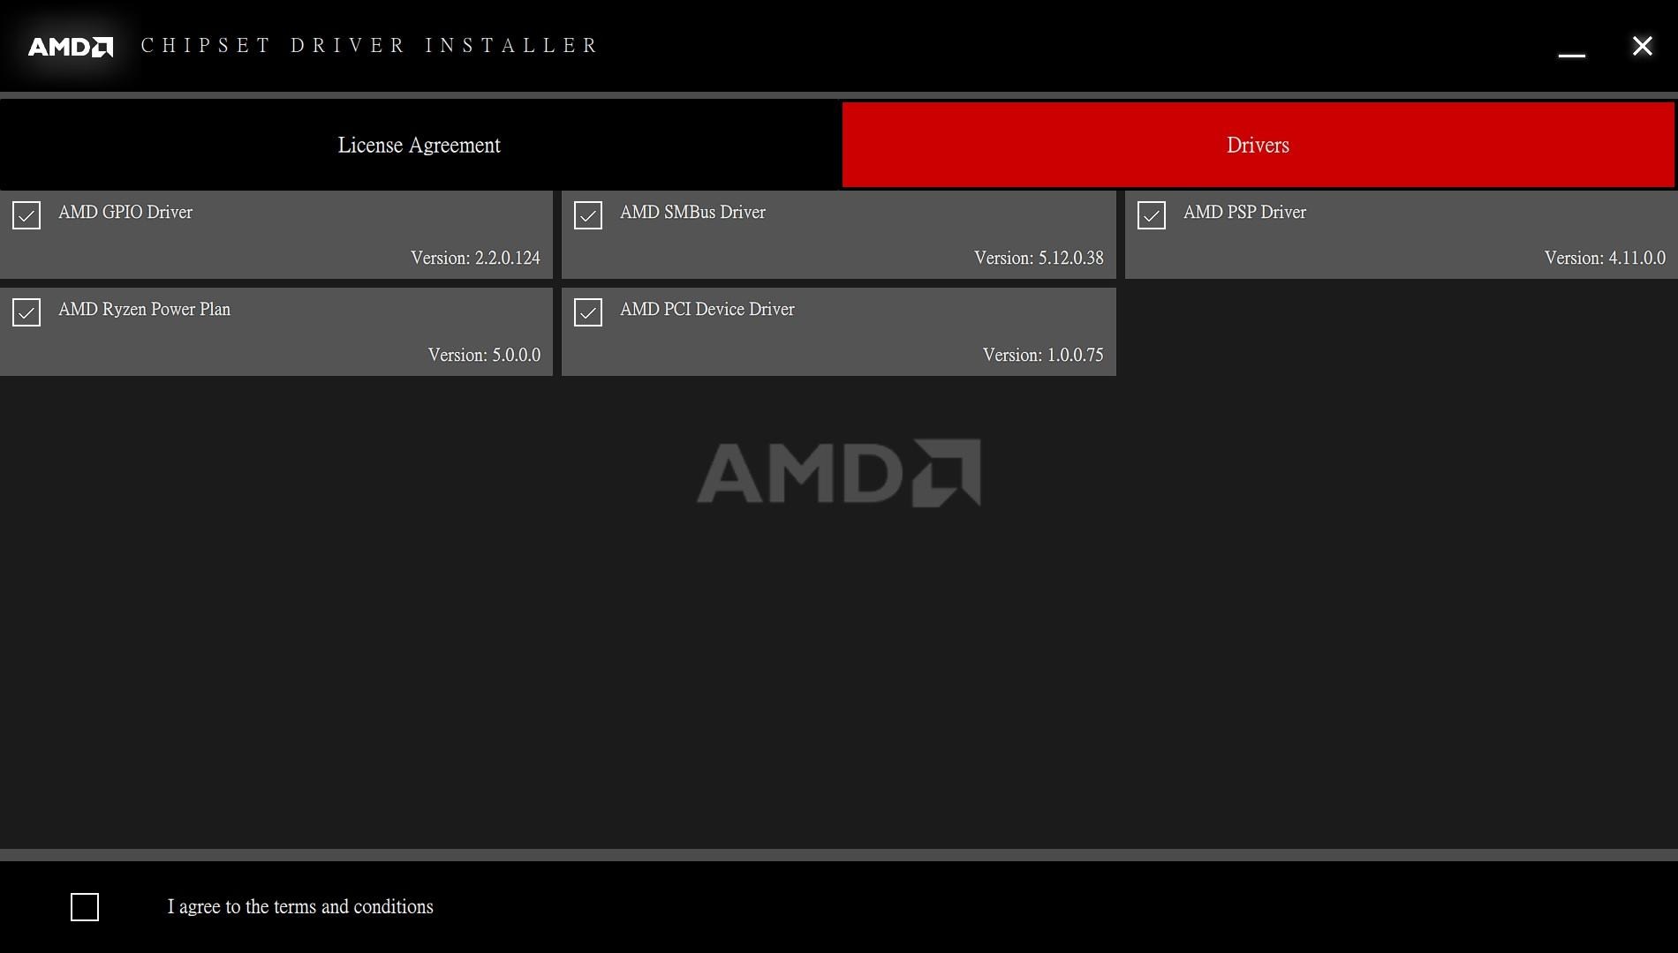Click the 'AMD PCI Device Driver' label
Image resolution: width=1678 pixels, height=953 pixels.
point(707,310)
